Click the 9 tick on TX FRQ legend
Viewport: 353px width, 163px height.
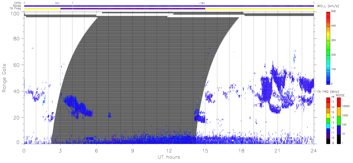coord(332,143)
